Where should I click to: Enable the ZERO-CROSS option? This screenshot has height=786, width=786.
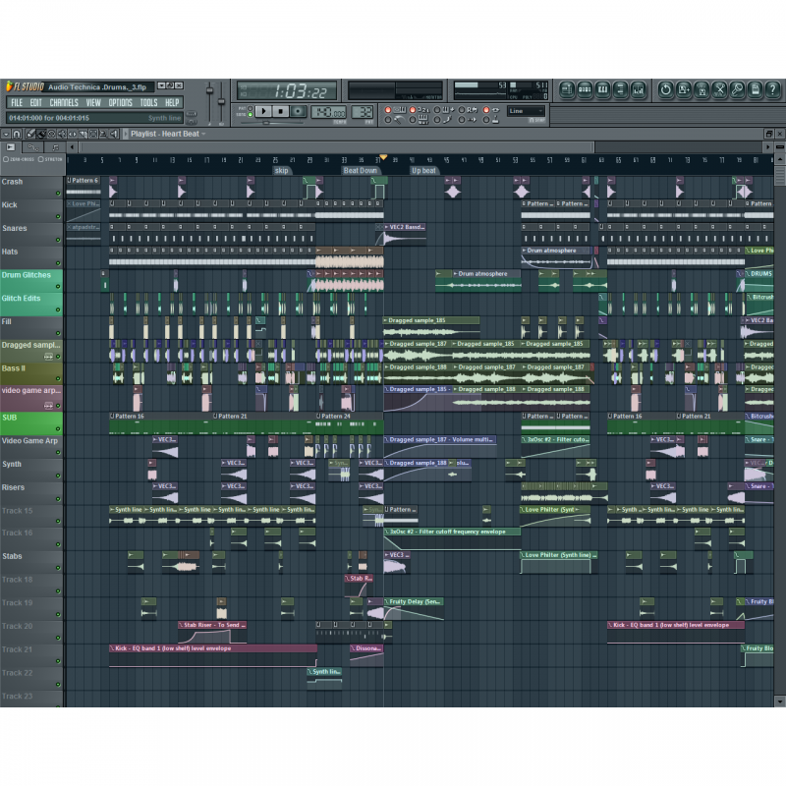coord(20,158)
